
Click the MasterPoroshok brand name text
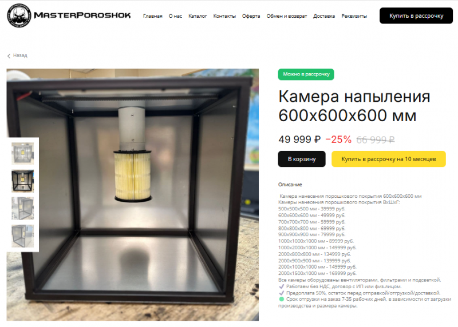[x=82, y=15]
